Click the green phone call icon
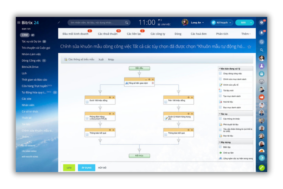Viewport: 283px width, 189px height. 261,167
